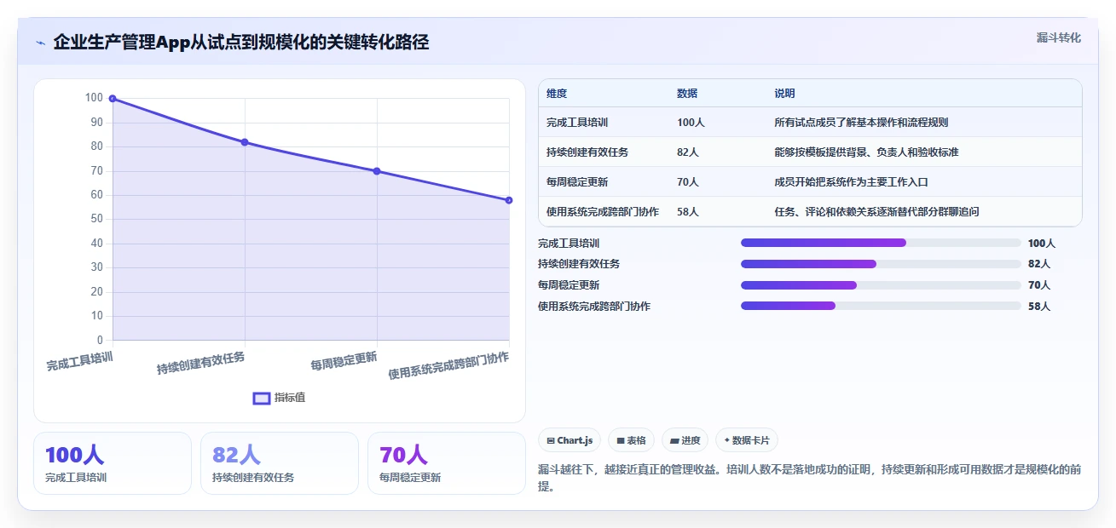Click the 说明 table column header

tap(784, 94)
